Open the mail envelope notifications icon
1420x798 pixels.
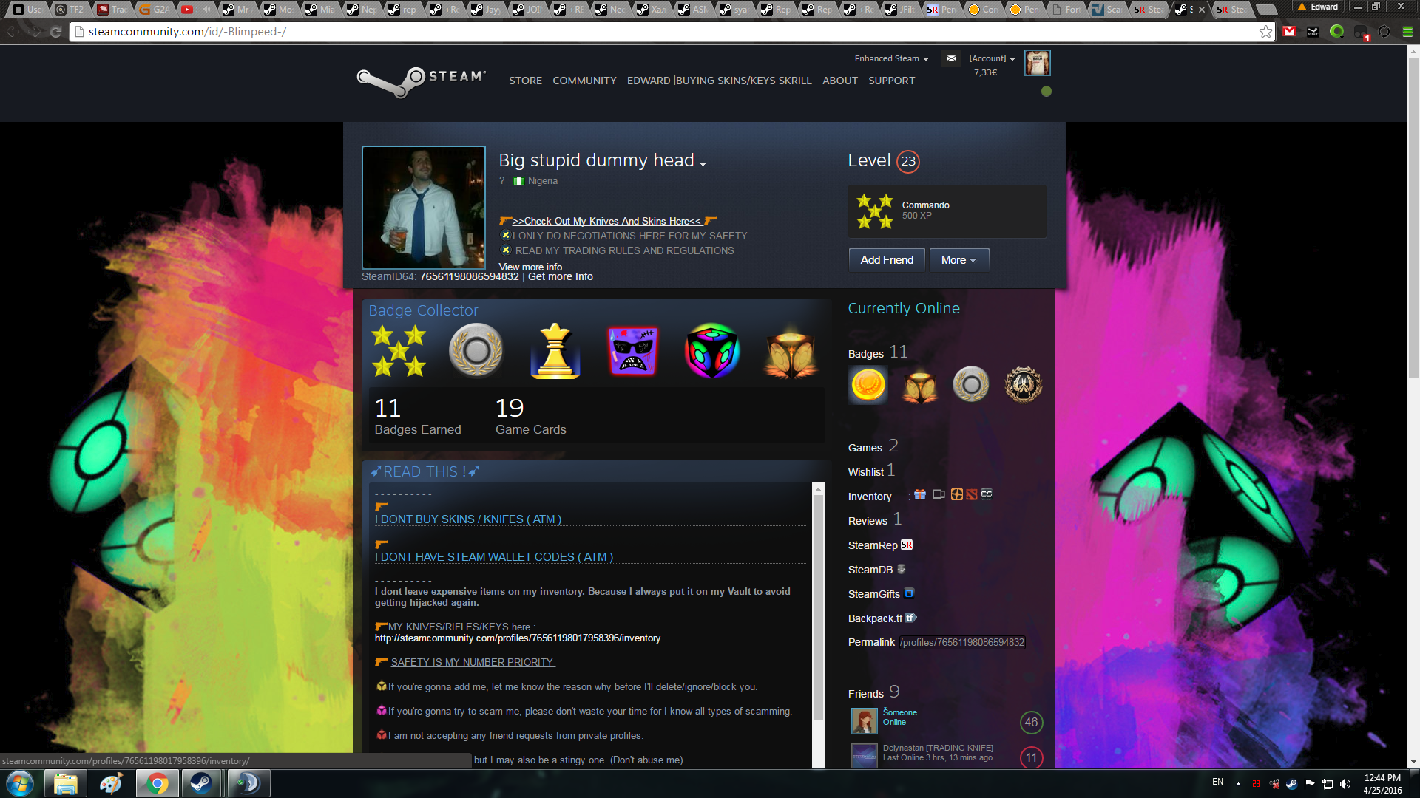pos(951,58)
